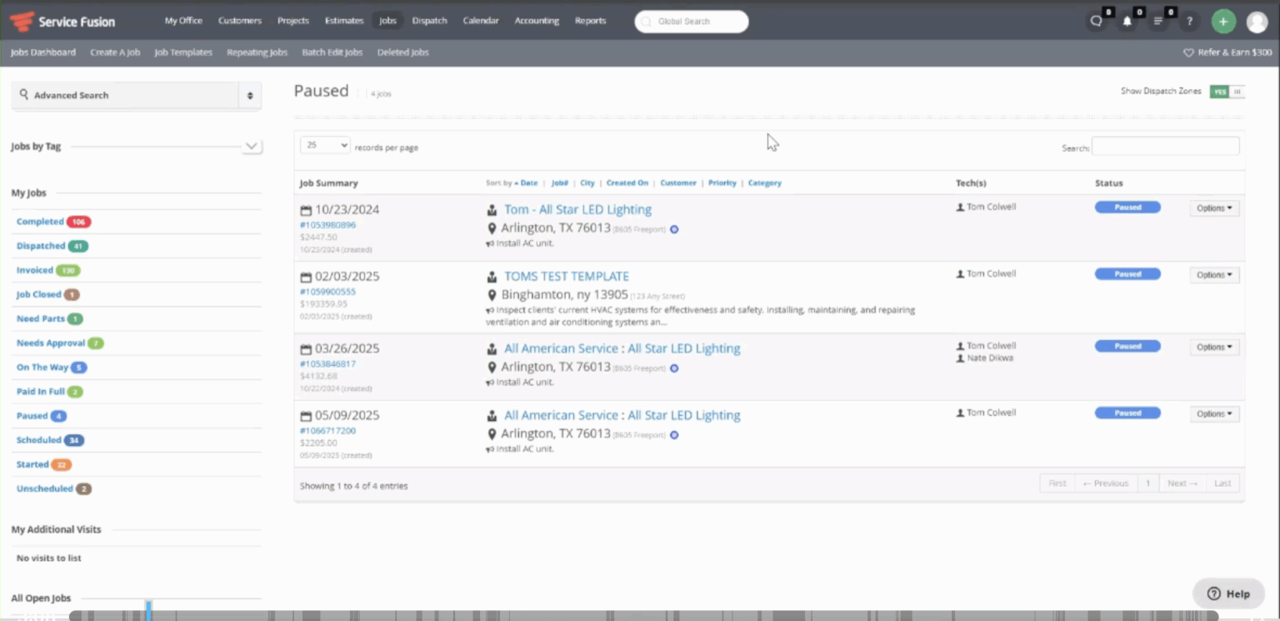Open the TOMS TEST TEMPLATE job
The image size is (1280, 621).
click(x=567, y=276)
